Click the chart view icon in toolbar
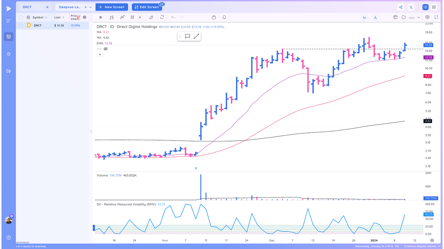Image resolution: width=444 pixels, height=249 pixels. pyautogui.click(x=365, y=17)
